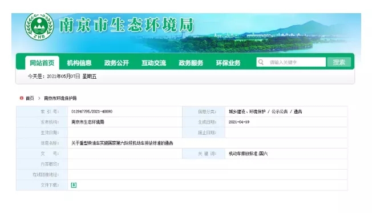Screen dimensions: 372x213
Task: Click the 文件下载 label cell
Action: 42,185
